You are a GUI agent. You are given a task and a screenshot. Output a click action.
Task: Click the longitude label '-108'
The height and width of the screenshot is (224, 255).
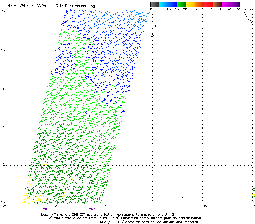tap(202, 206)
